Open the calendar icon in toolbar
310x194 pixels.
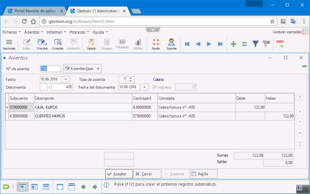280,44
